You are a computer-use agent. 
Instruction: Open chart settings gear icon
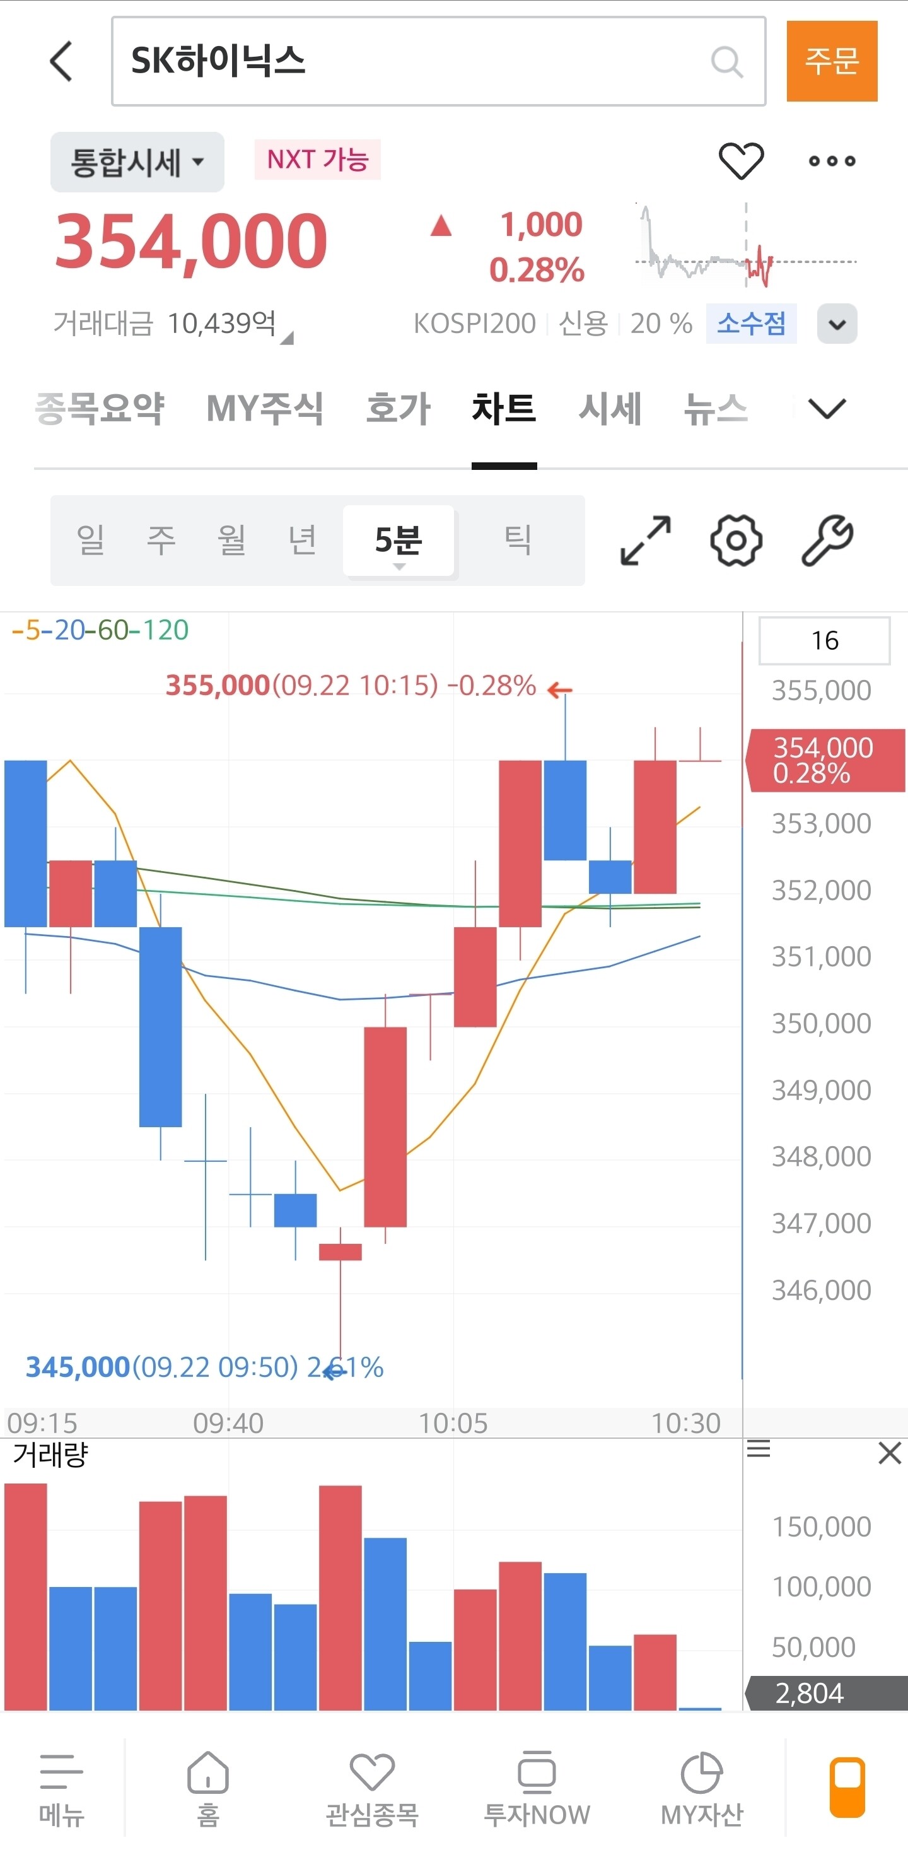[x=735, y=540]
